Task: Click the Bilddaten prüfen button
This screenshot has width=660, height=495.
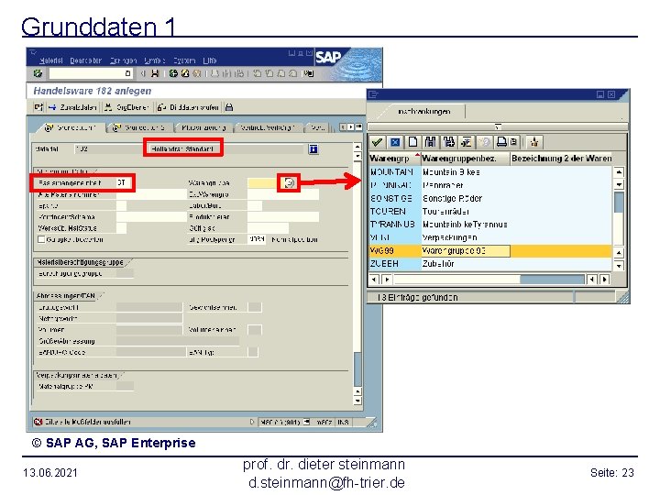Action: click(188, 107)
